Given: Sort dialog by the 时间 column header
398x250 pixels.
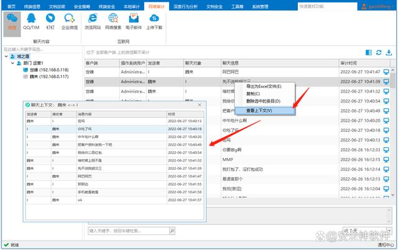Looking at the screenshot, I should pos(185,114).
